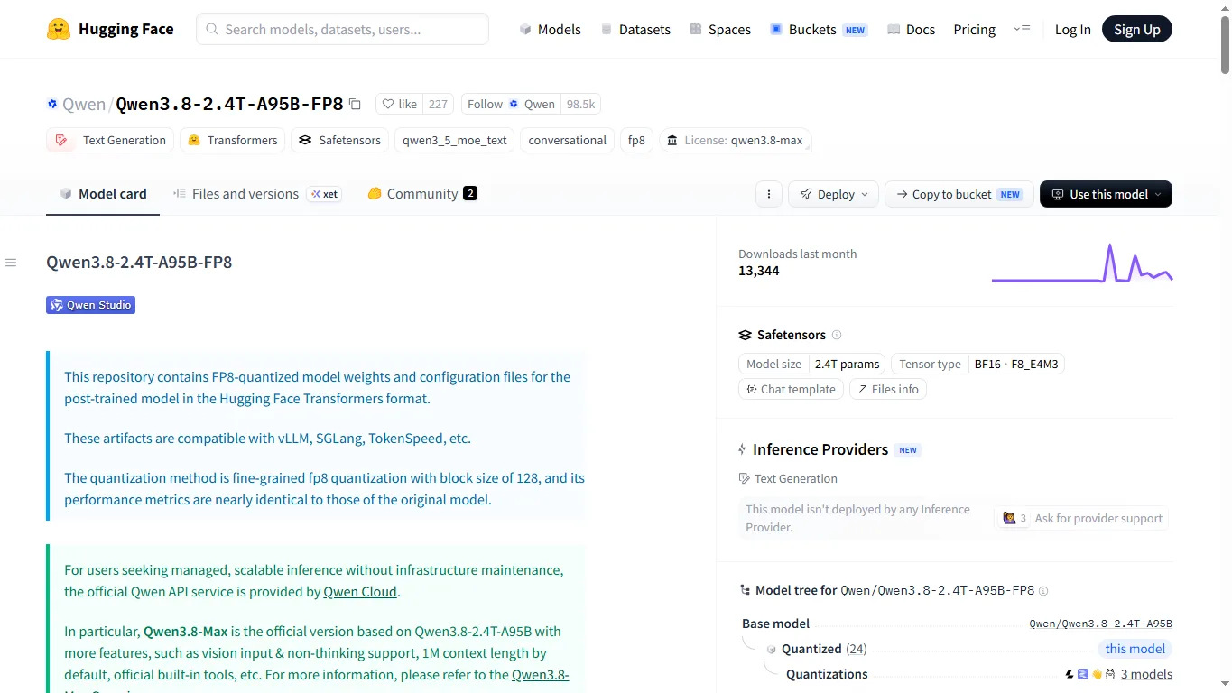
Task: Open the Files info button
Action: point(888,389)
